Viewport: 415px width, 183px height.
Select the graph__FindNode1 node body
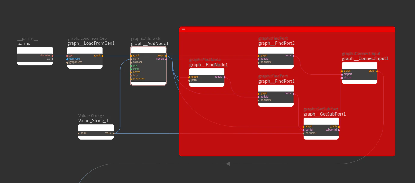coord(207,77)
